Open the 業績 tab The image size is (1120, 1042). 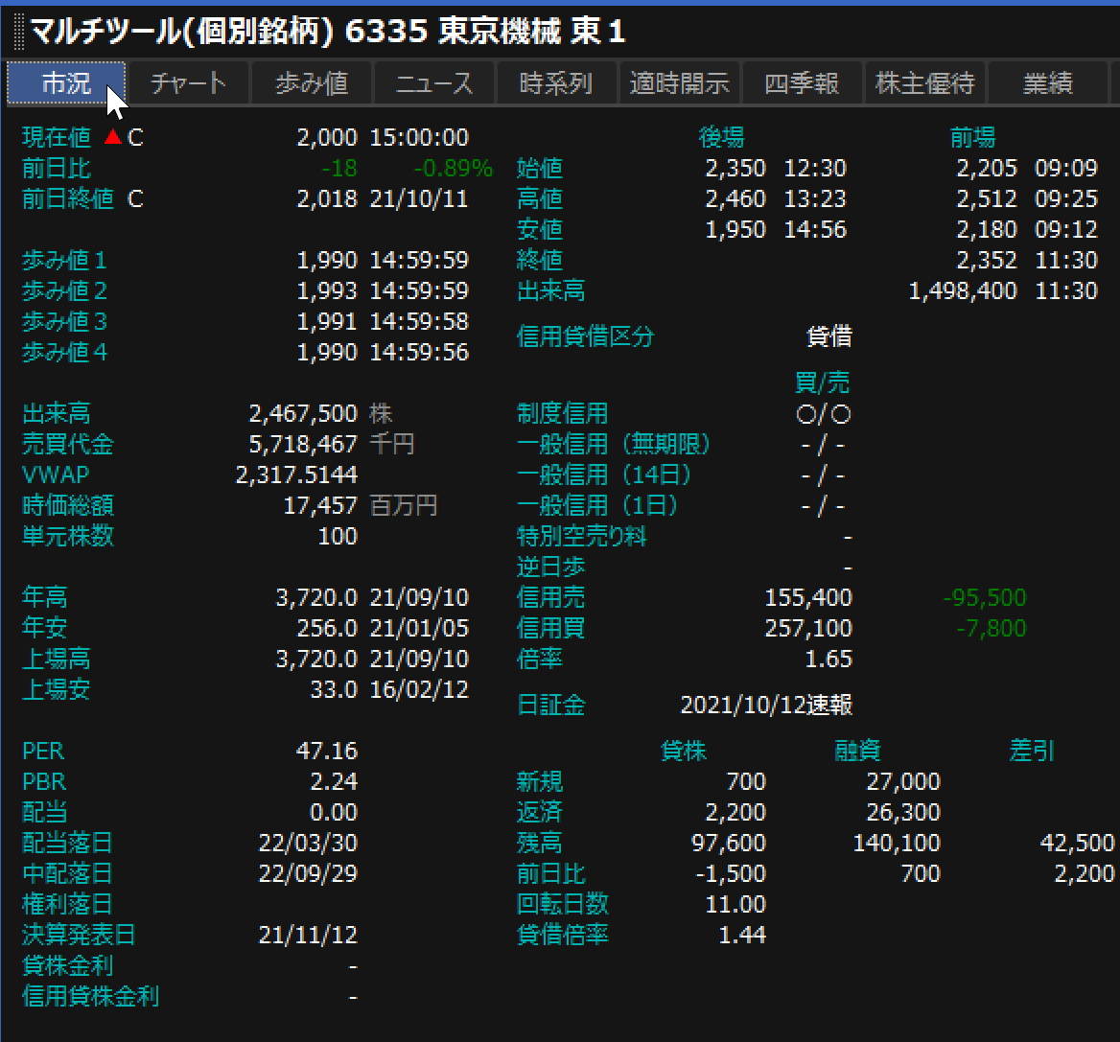click(1048, 83)
